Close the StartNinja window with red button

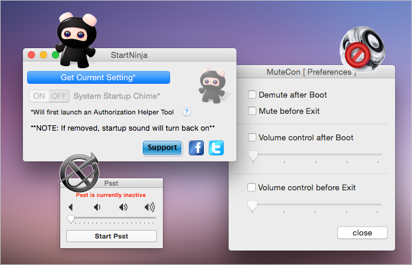[x=31, y=55]
